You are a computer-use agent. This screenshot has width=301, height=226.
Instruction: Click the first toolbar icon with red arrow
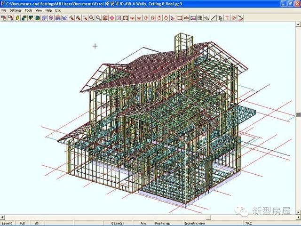click(x=4, y=18)
